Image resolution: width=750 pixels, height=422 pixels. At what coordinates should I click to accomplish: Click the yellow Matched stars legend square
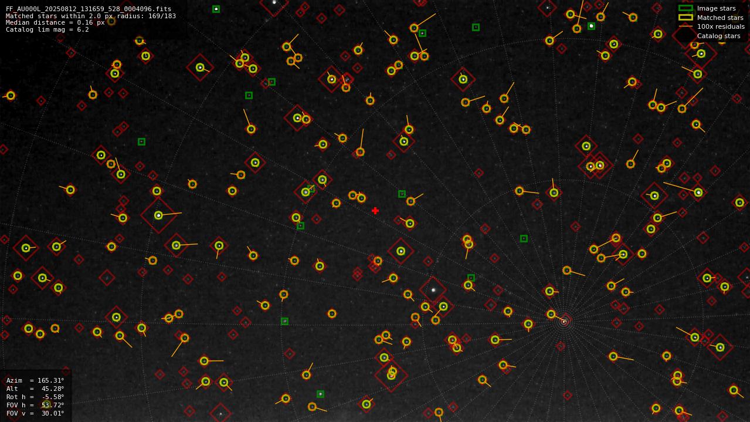coord(685,18)
